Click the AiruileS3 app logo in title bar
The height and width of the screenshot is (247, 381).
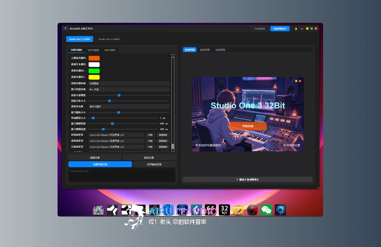[66, 28]
